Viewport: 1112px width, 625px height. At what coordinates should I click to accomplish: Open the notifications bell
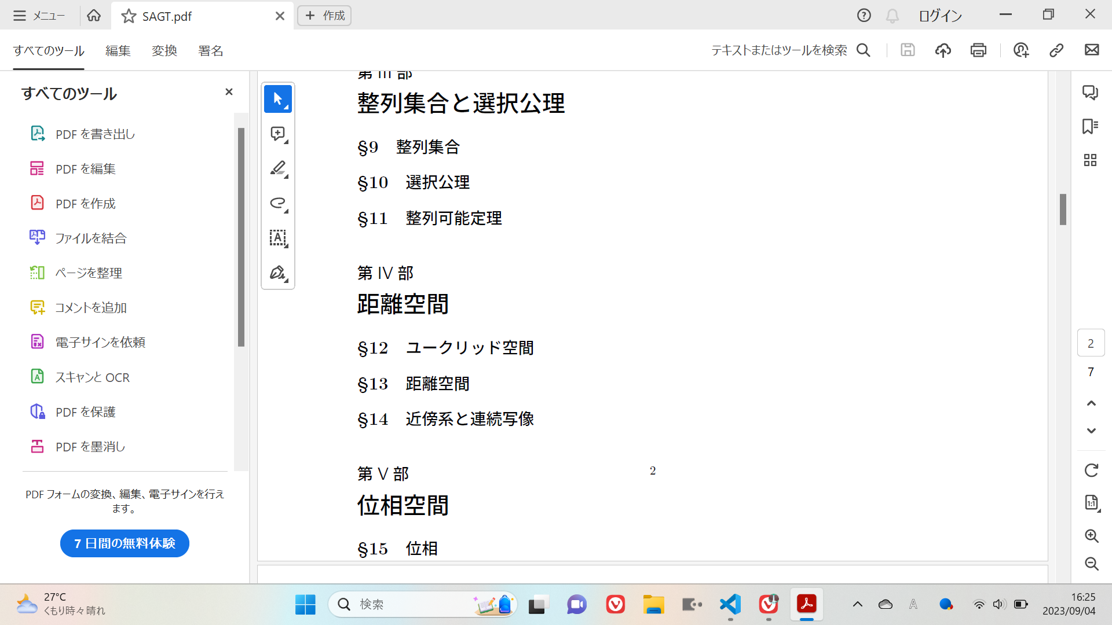coord(892,16)
